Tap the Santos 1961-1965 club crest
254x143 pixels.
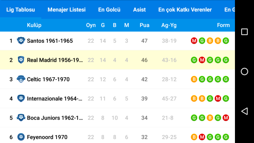pyautogui.click(x=21, y=41)
